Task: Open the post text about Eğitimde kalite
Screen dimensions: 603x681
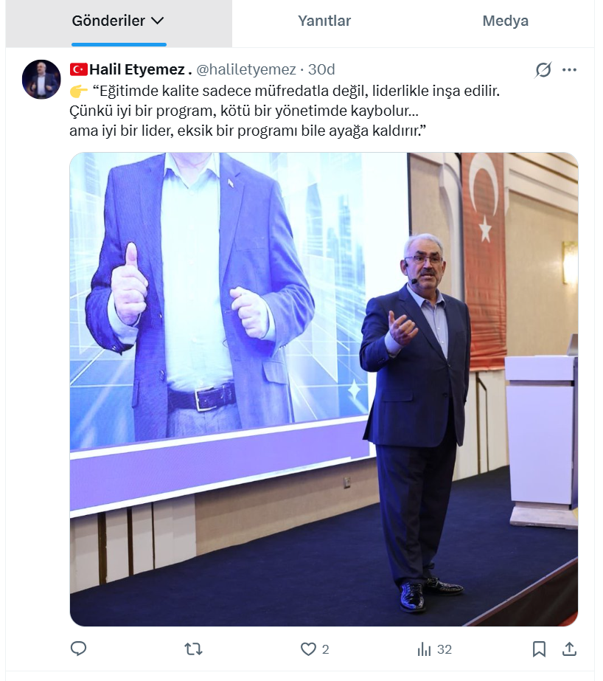Action: (285, 111)
